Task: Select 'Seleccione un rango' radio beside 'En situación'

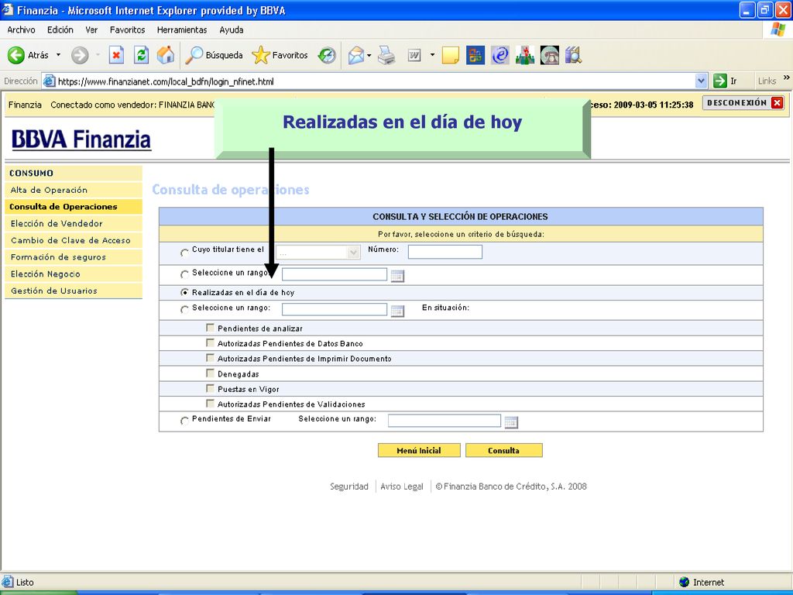Action: coord(184,309)
